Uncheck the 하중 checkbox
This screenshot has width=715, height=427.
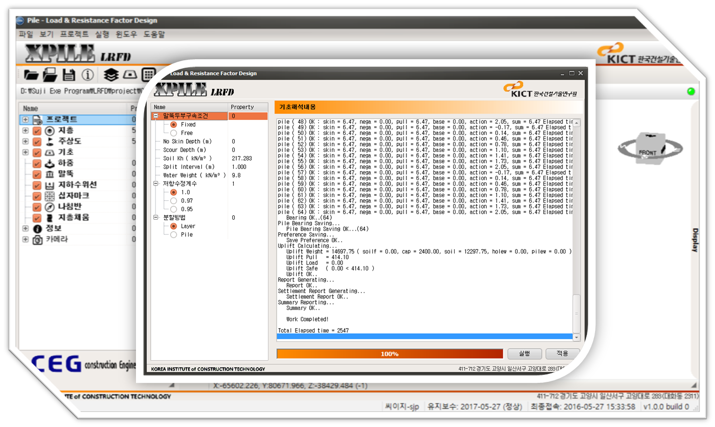(37, 164)
